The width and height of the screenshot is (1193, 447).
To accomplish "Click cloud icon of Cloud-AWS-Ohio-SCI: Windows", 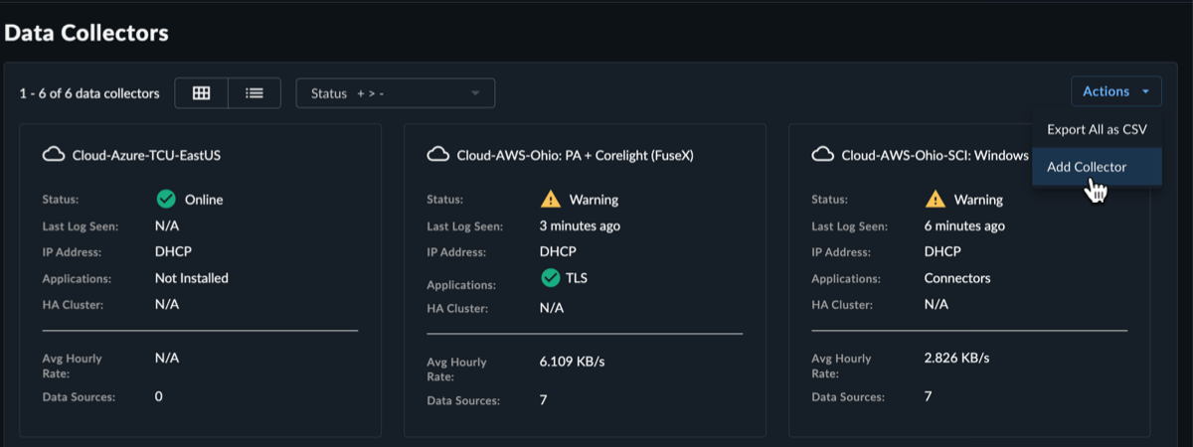I will click(x=822, y=155).
